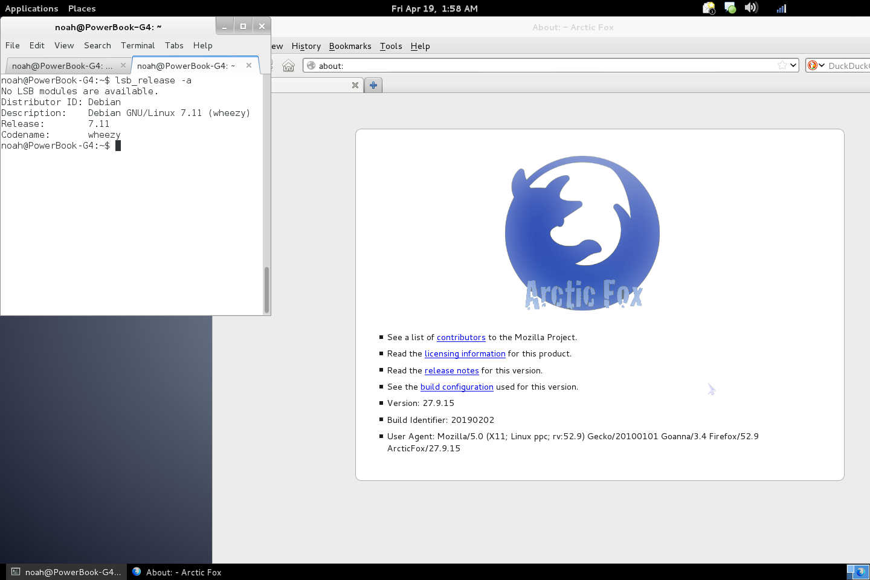The height and width of the screenshot is (580, 870).
Task: Open the browser Bookmarks menu
Action: [350, 46]
